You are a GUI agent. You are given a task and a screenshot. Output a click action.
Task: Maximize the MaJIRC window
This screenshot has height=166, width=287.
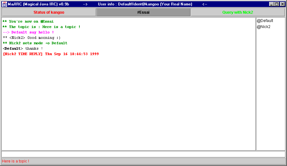(277, 4)
